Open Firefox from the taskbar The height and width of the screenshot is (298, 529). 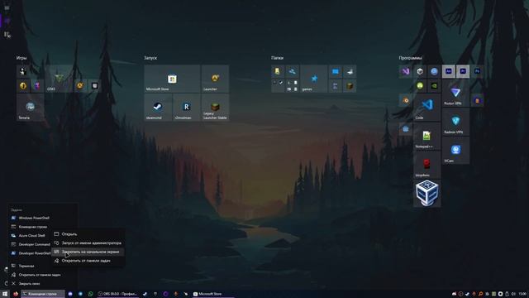[x=16, y=294]
